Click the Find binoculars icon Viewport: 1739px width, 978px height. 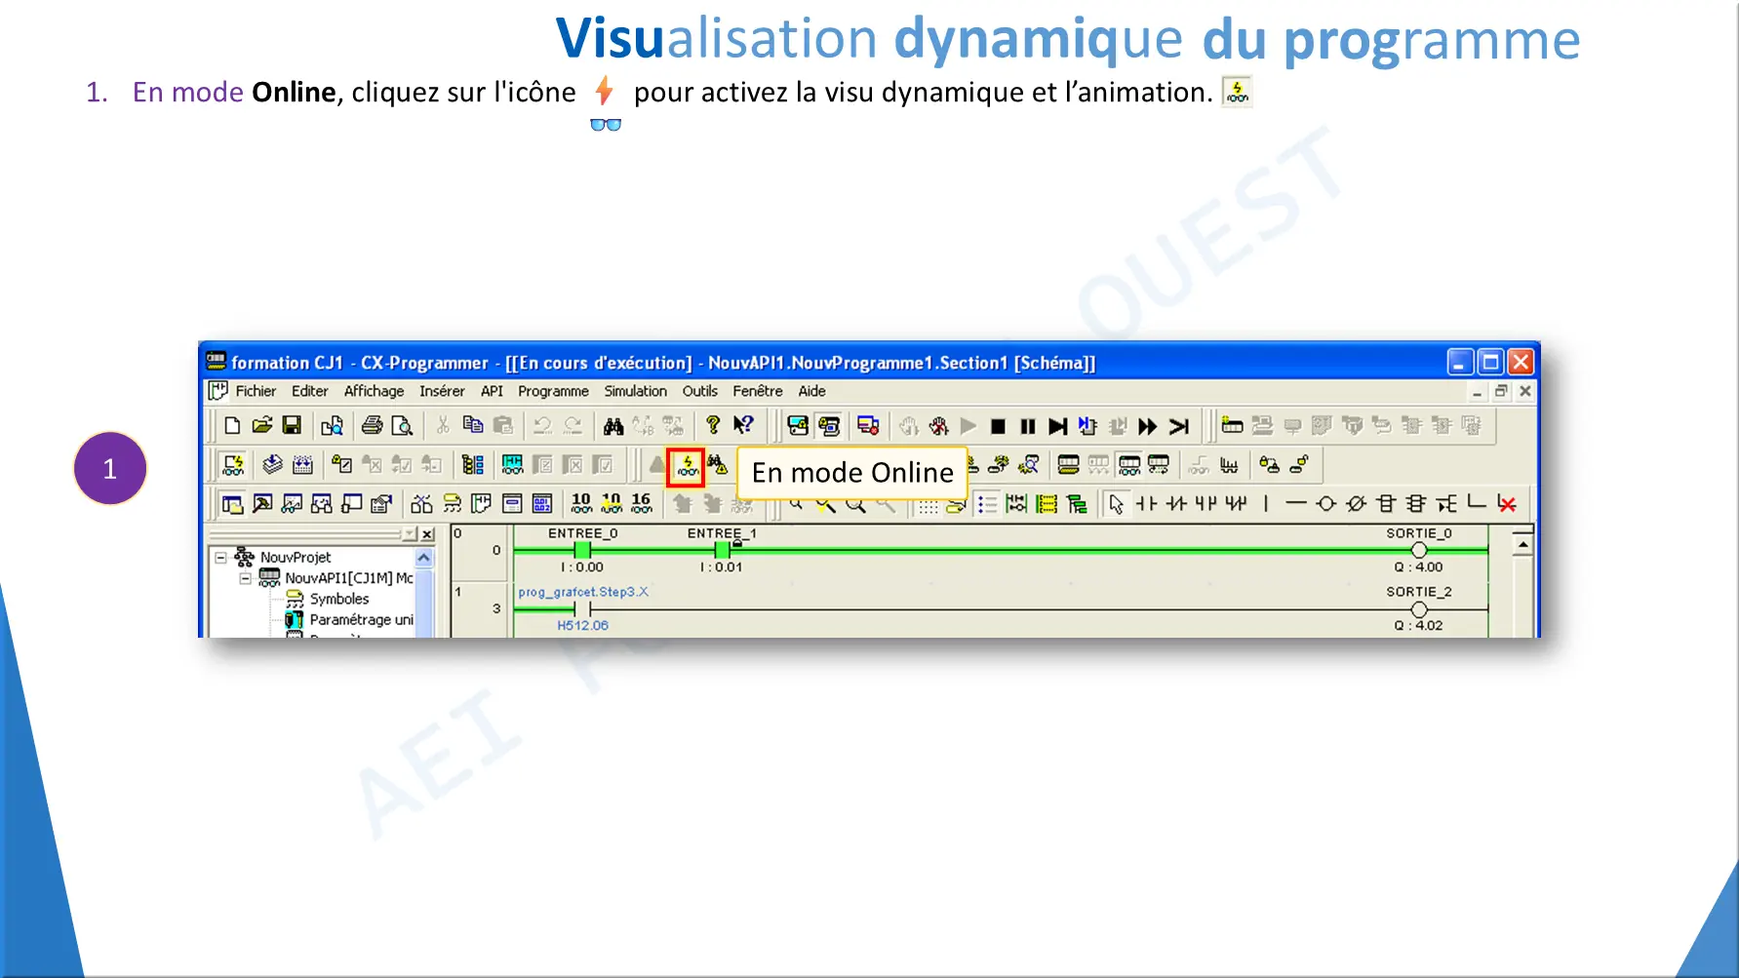[613, 426]
